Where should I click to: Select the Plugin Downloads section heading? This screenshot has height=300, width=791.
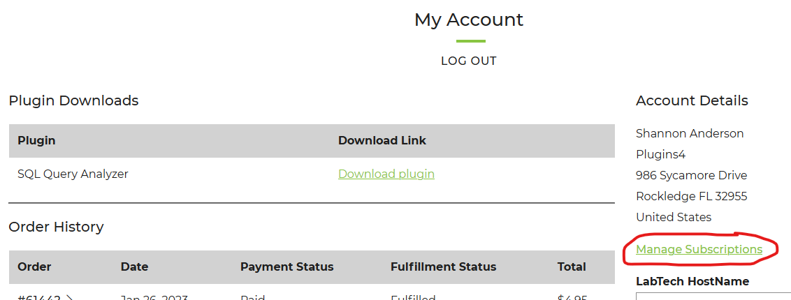coord(73,100)
